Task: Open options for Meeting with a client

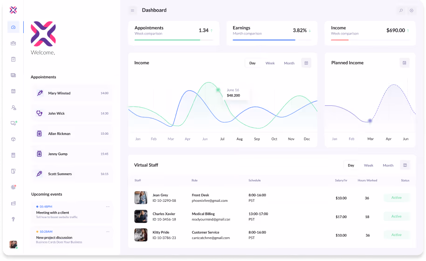Action: coord(108,206)
